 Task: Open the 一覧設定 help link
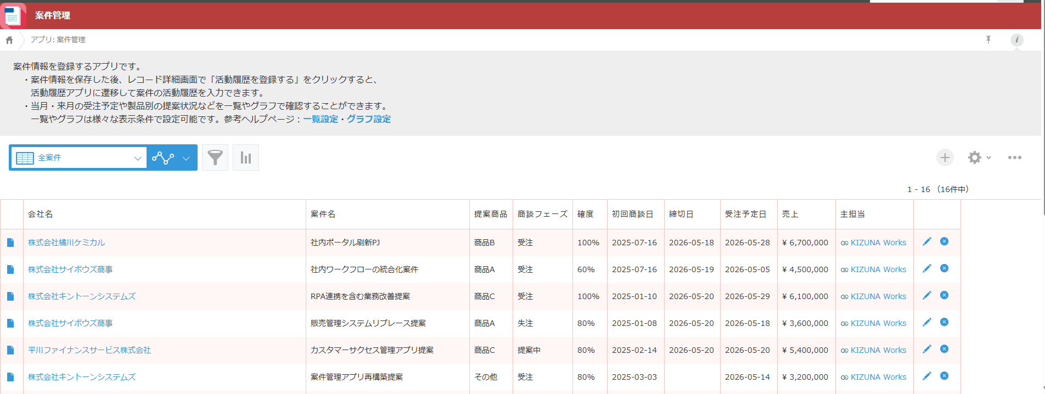pos(321,119)
